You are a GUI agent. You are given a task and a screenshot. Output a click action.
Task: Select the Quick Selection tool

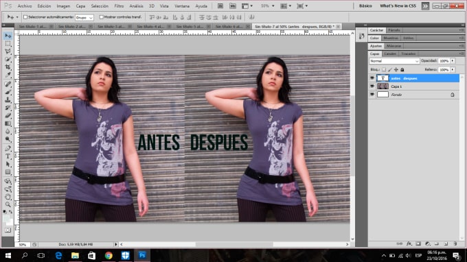tap(8, 59)
